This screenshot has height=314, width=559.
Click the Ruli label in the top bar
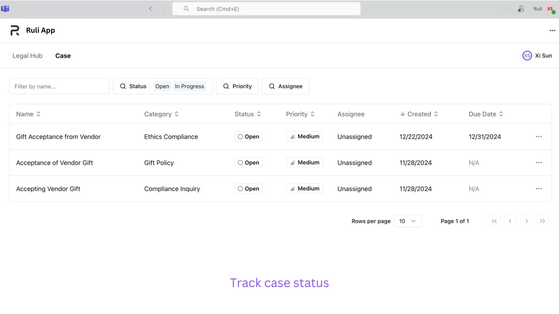point(538,9)
